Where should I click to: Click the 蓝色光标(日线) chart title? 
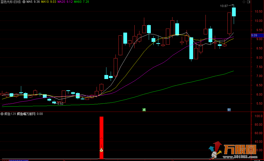click(11, 2)
